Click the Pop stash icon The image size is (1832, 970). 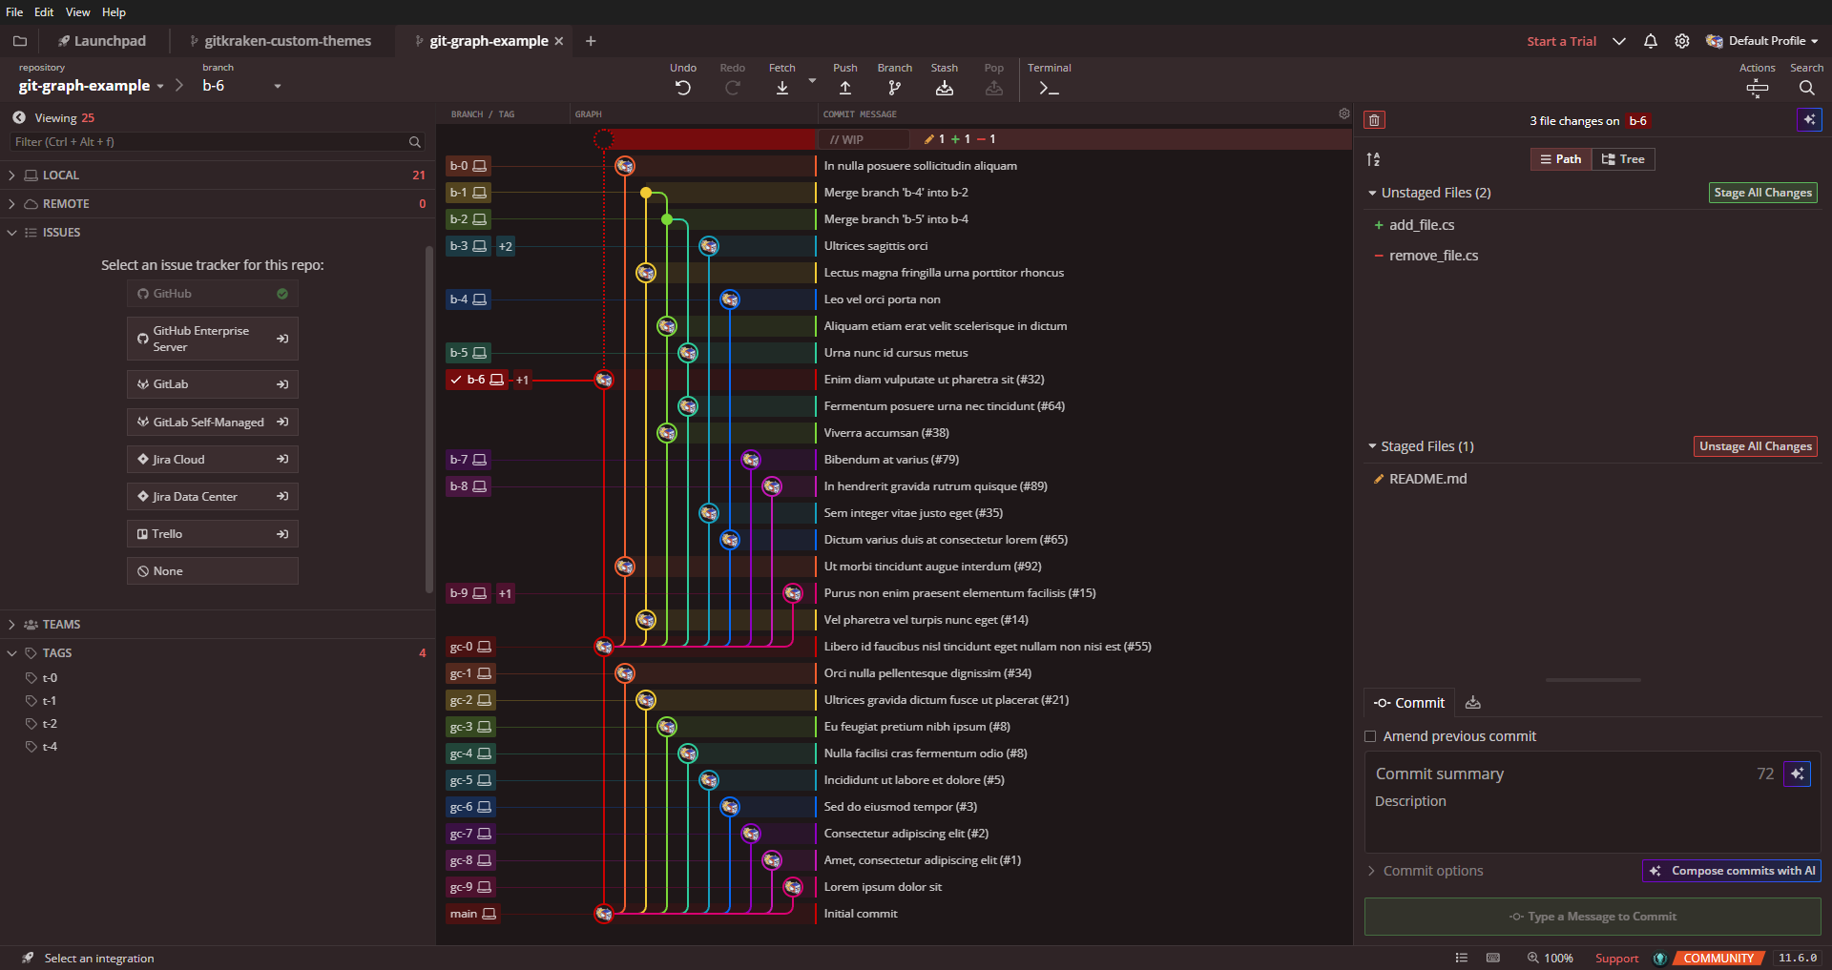pyautogui.click(x=993, y=87)
